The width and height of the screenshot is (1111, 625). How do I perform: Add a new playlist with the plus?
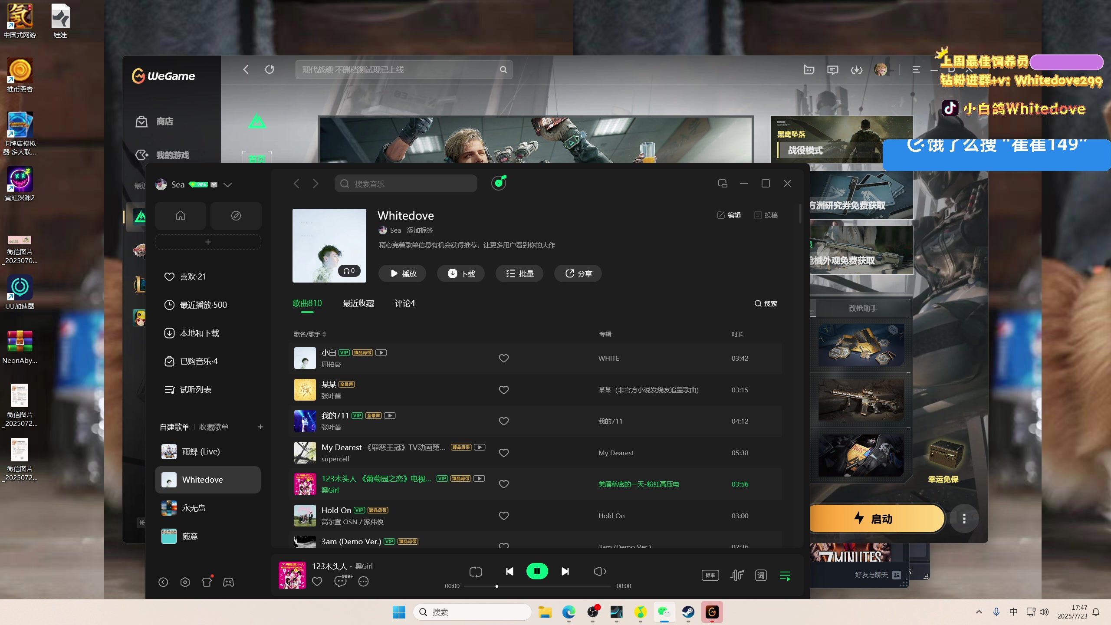[260, 427]
